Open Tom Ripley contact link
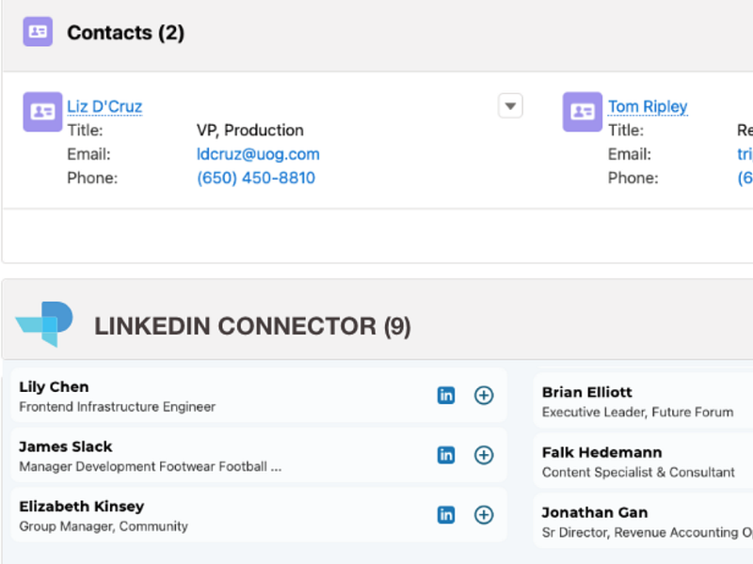 [648, 107]
